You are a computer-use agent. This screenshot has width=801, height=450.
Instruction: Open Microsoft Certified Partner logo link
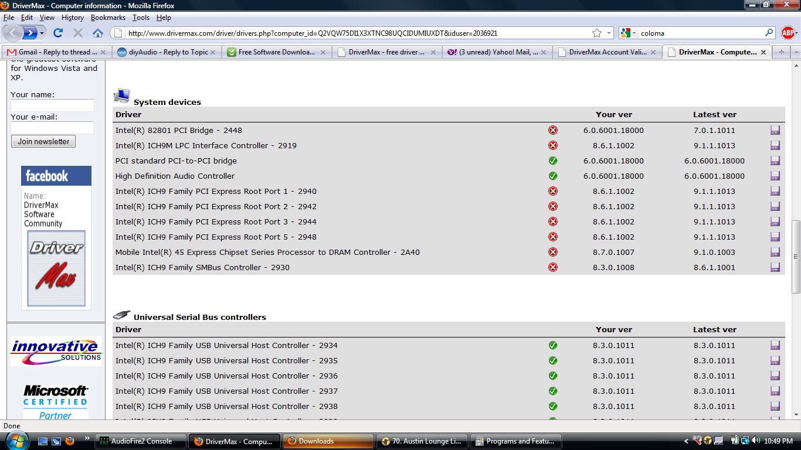56,402
